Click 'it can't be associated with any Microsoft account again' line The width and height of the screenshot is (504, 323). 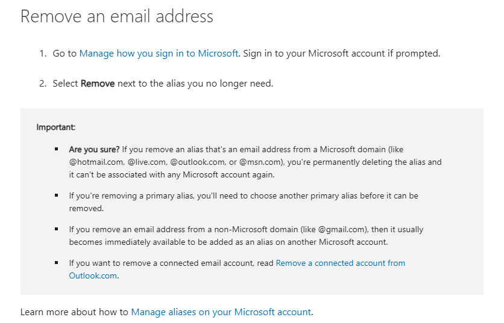tap(172, 174)
